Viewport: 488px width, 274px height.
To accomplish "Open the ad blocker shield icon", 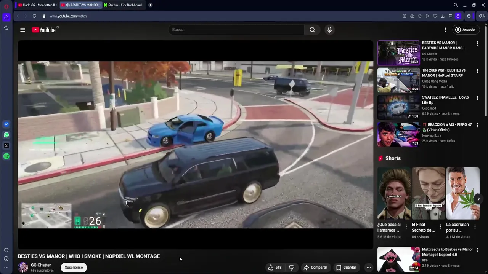I will [x=420, y=16].
